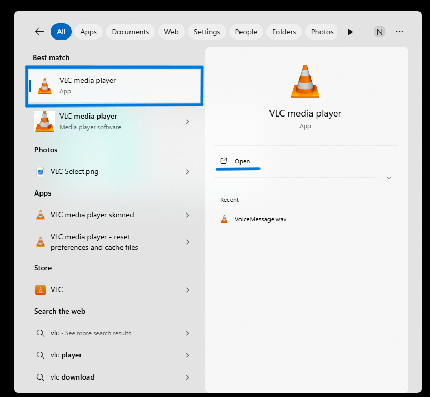Switch to the Folders filter tab
This screenshot has width=430, height=397.
[x=284, y=32]
